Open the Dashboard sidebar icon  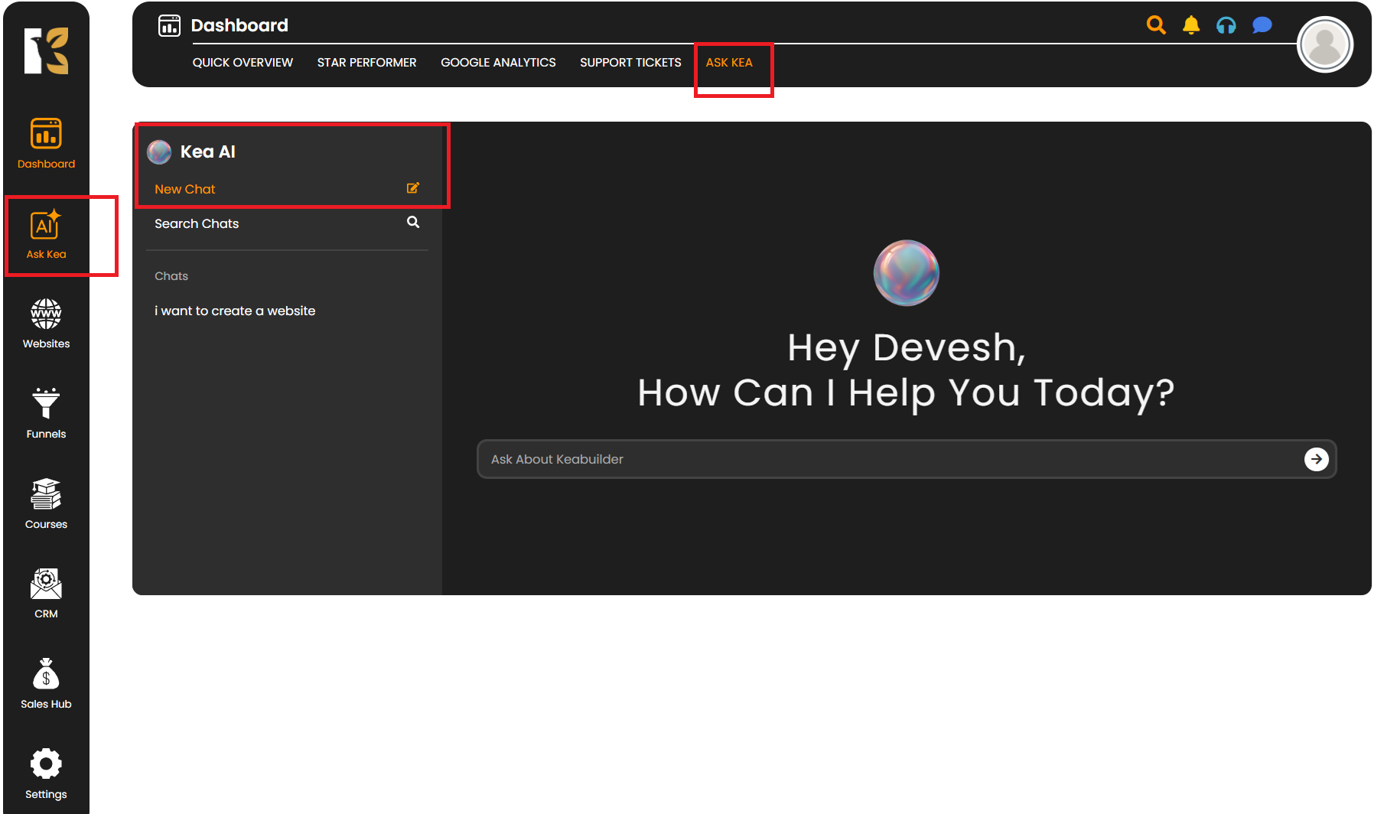tap(46, 135)
